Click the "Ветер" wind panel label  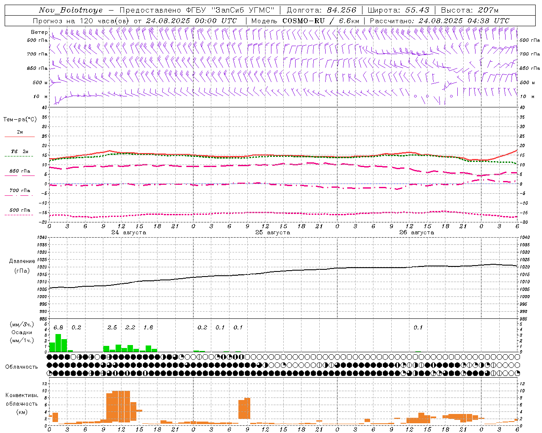(39, 32)
